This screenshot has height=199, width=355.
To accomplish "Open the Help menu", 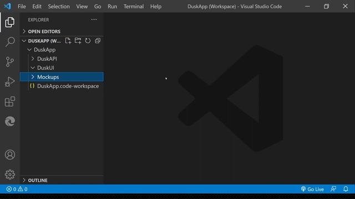I will point(156,6).
